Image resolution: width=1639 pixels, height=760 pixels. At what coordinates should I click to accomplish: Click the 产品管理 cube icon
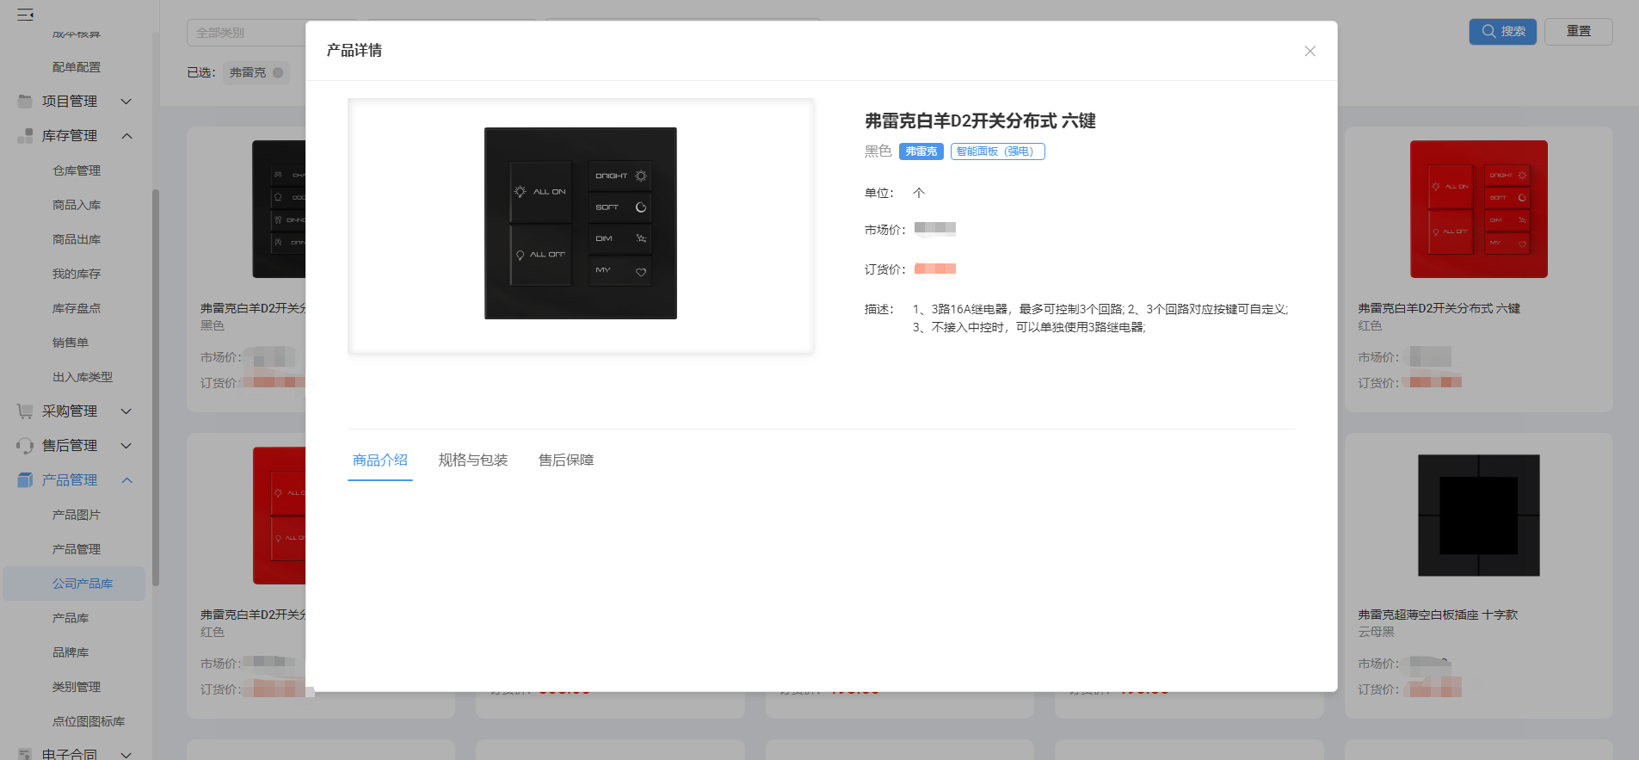coord(25,480)
